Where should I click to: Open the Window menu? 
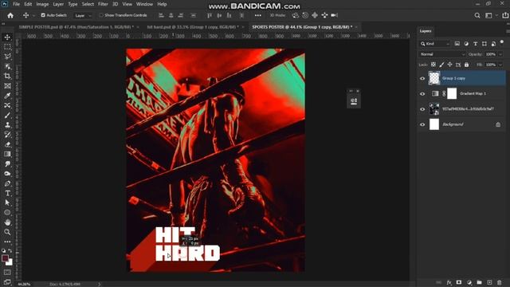(144, 4)
